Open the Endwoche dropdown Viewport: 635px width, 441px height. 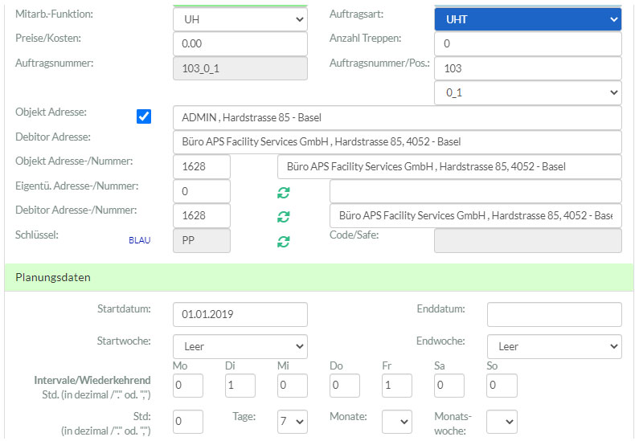554,346
